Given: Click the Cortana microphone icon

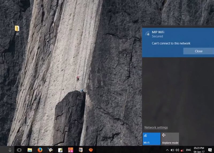Looking at the screenshot, I should pyautogui.click(x=10, y=150).
